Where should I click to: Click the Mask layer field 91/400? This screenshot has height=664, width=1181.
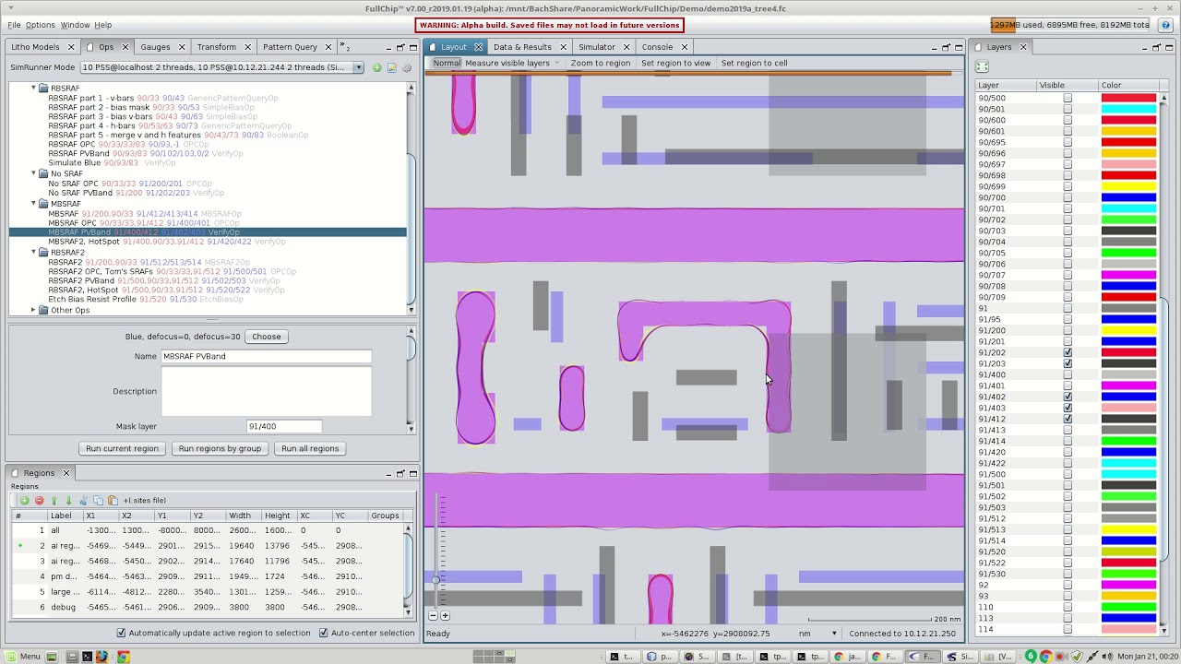pos(284,426)
